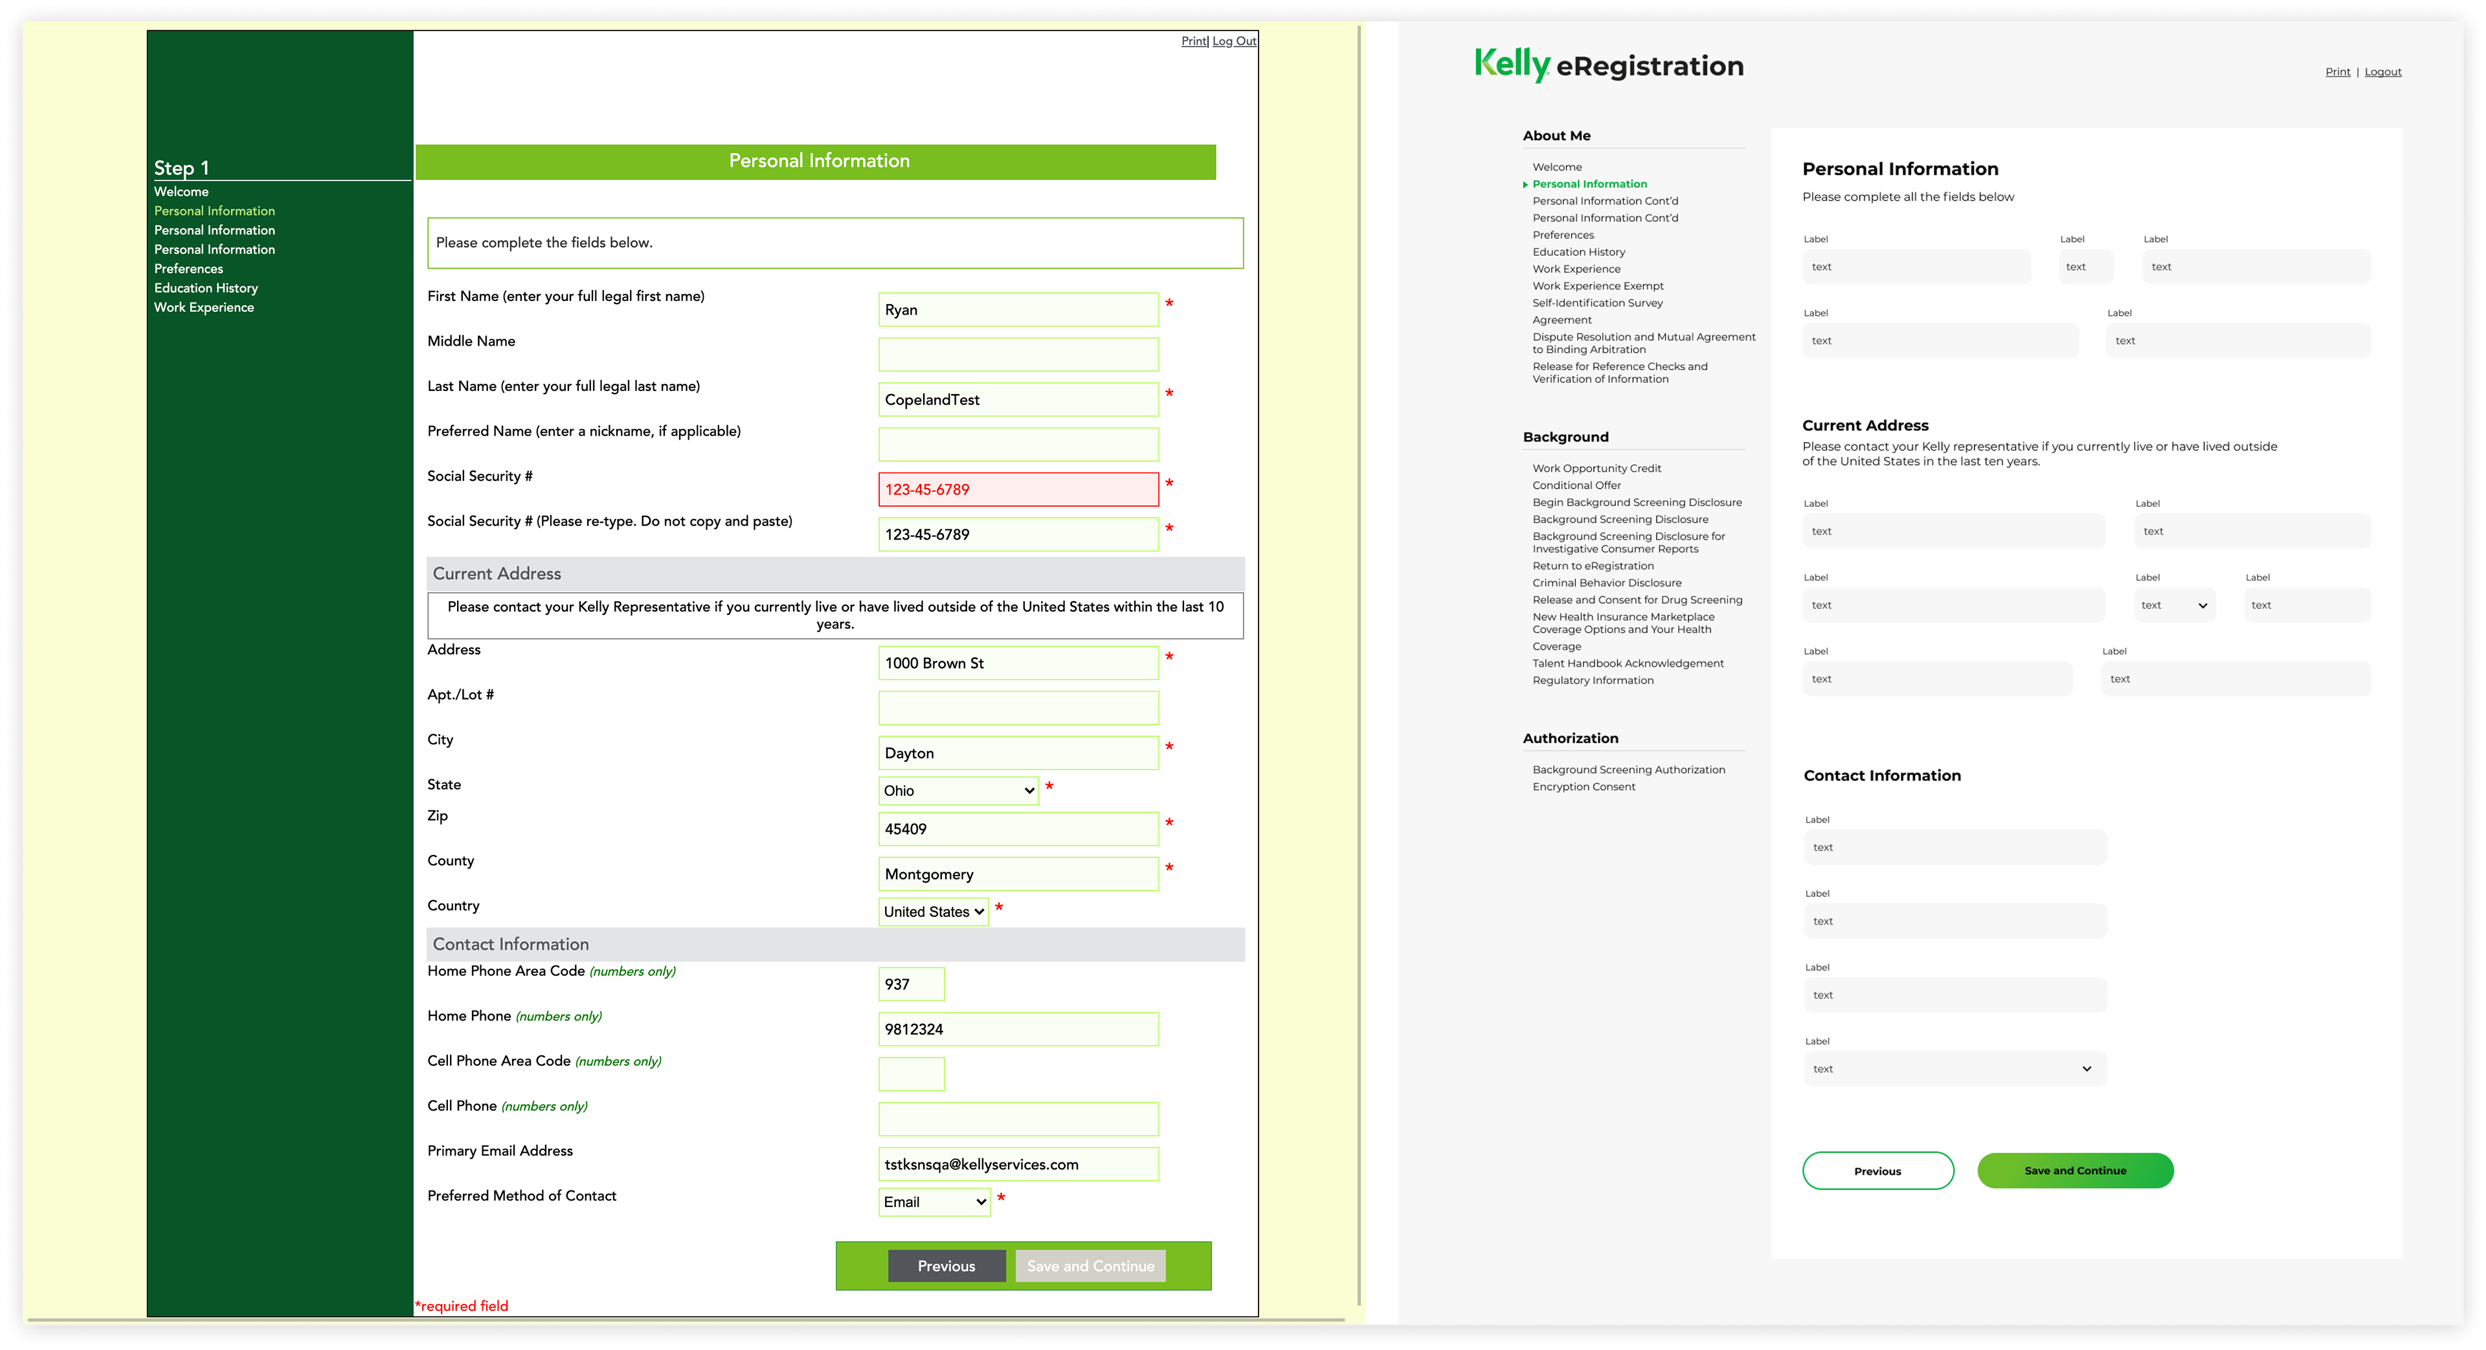
Task: Click outlined Previous button in new design
Action: point(1877,1171)
